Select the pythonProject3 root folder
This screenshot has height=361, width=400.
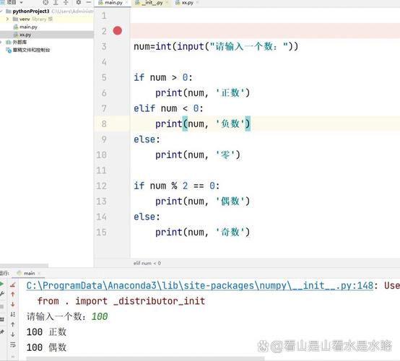(x=30, y=12)
